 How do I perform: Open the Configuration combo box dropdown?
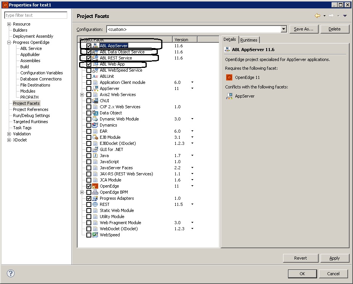[x=283, y=29]
